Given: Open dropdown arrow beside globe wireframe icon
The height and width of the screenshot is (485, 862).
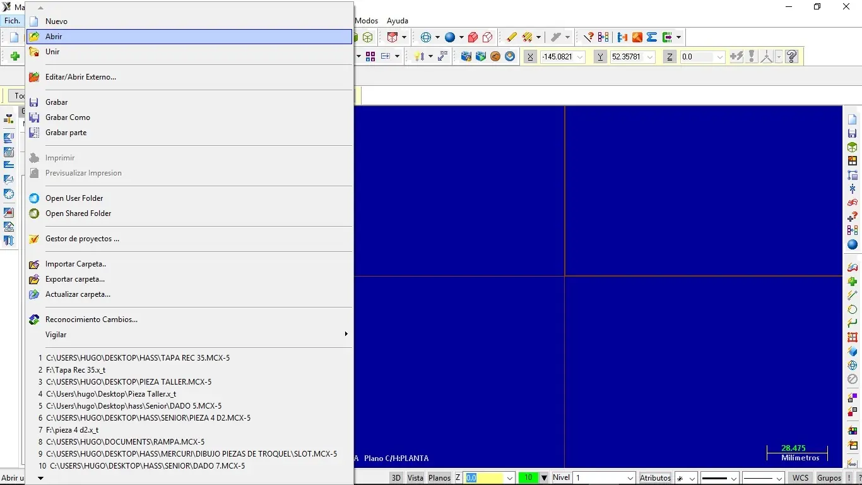Looking at the screenshot, I should click(x=437, y=37).
